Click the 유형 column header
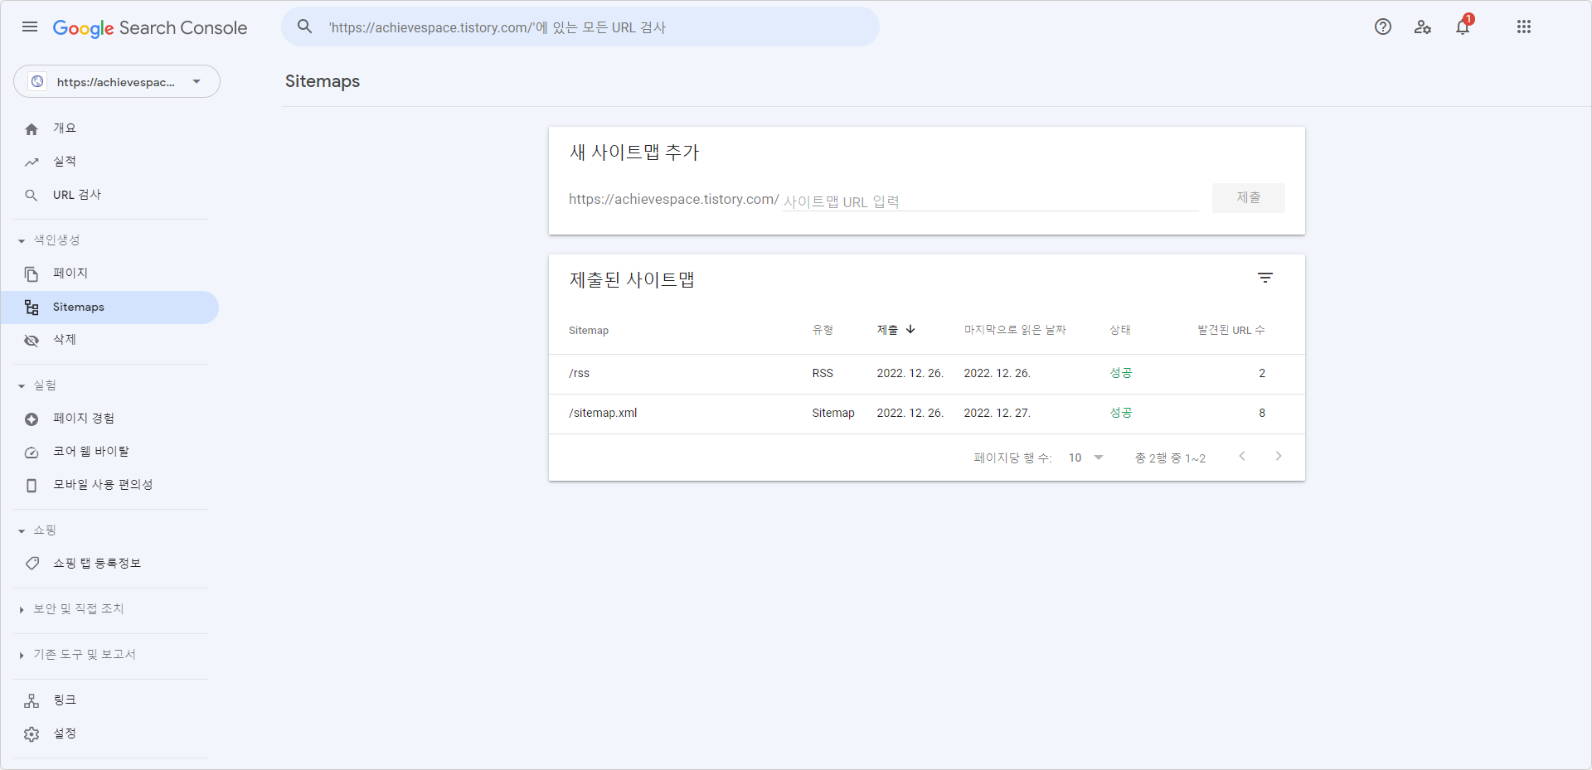Image resolution: width=1592 pixels, height=770 pixels. click(x=823, y=330)
